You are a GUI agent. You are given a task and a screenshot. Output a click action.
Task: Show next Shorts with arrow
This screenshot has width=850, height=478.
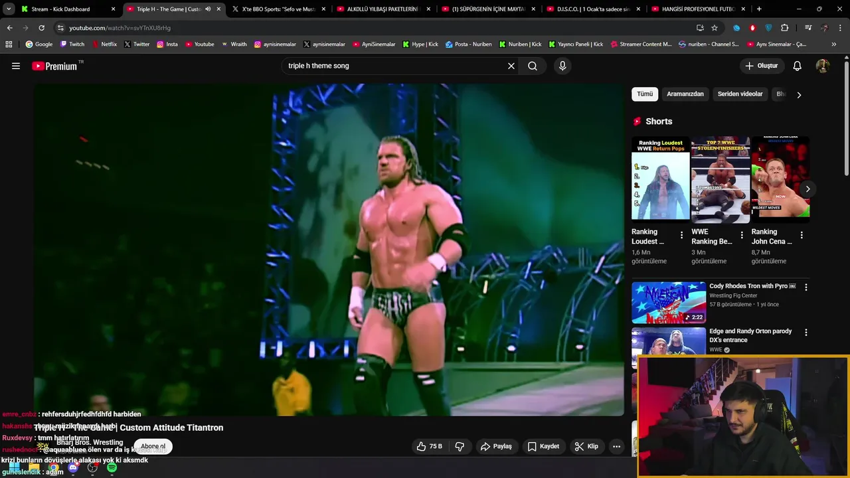[807, 189]
